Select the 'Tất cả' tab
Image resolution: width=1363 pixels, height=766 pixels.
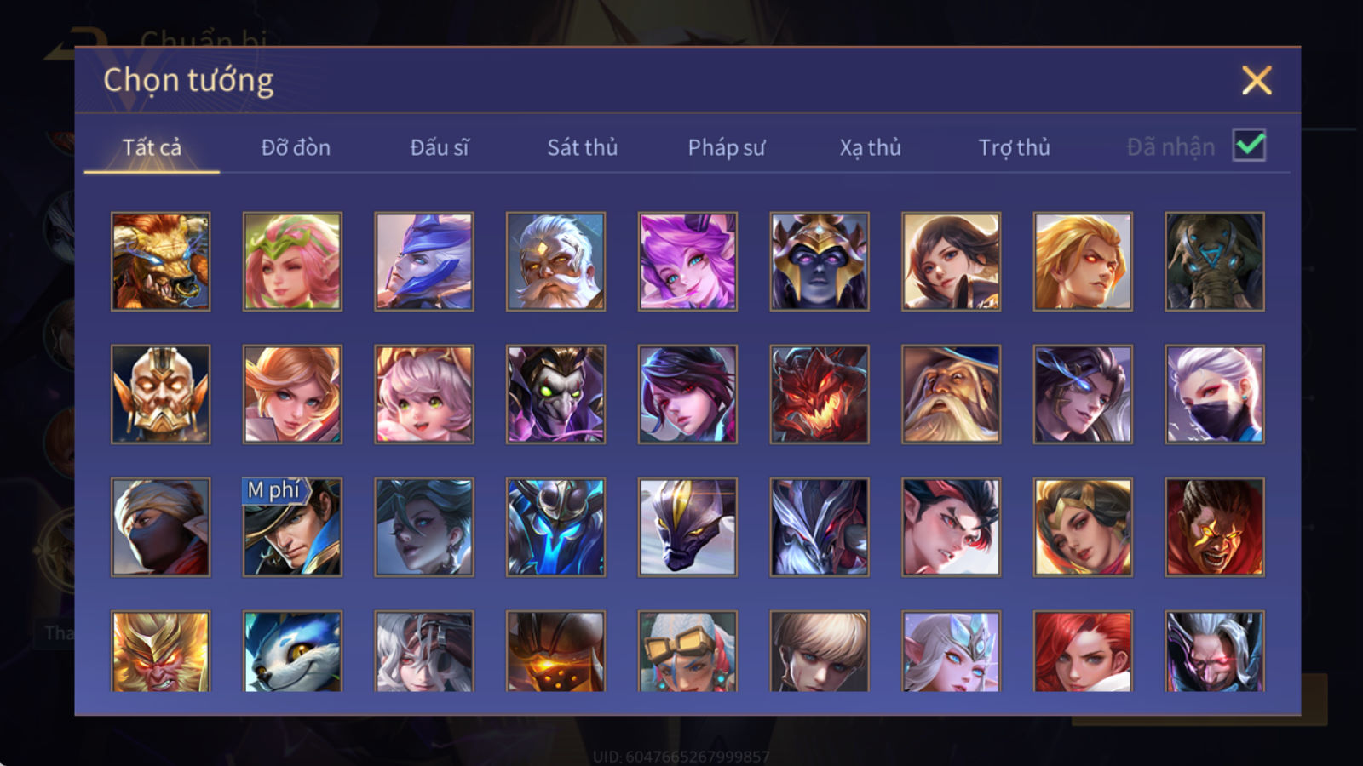tap(152, 147)
